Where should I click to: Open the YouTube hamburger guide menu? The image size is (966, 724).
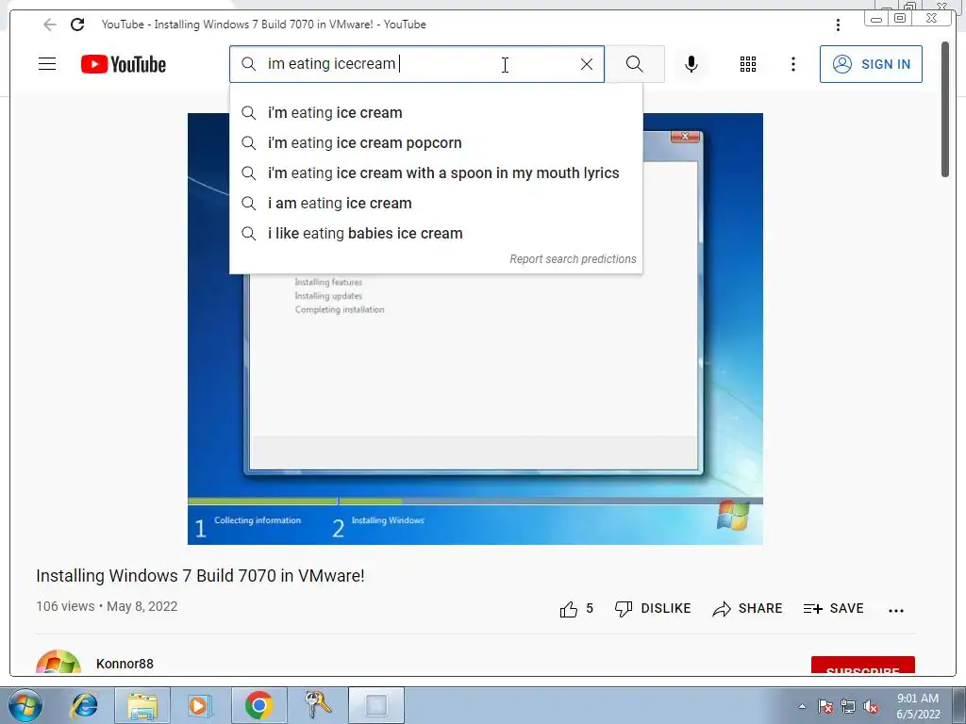(47, 64)
